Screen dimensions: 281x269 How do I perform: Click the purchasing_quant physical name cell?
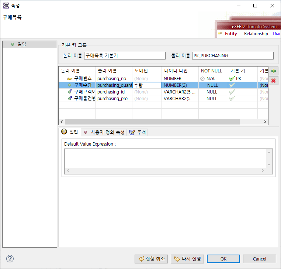(x=114, y=85)
